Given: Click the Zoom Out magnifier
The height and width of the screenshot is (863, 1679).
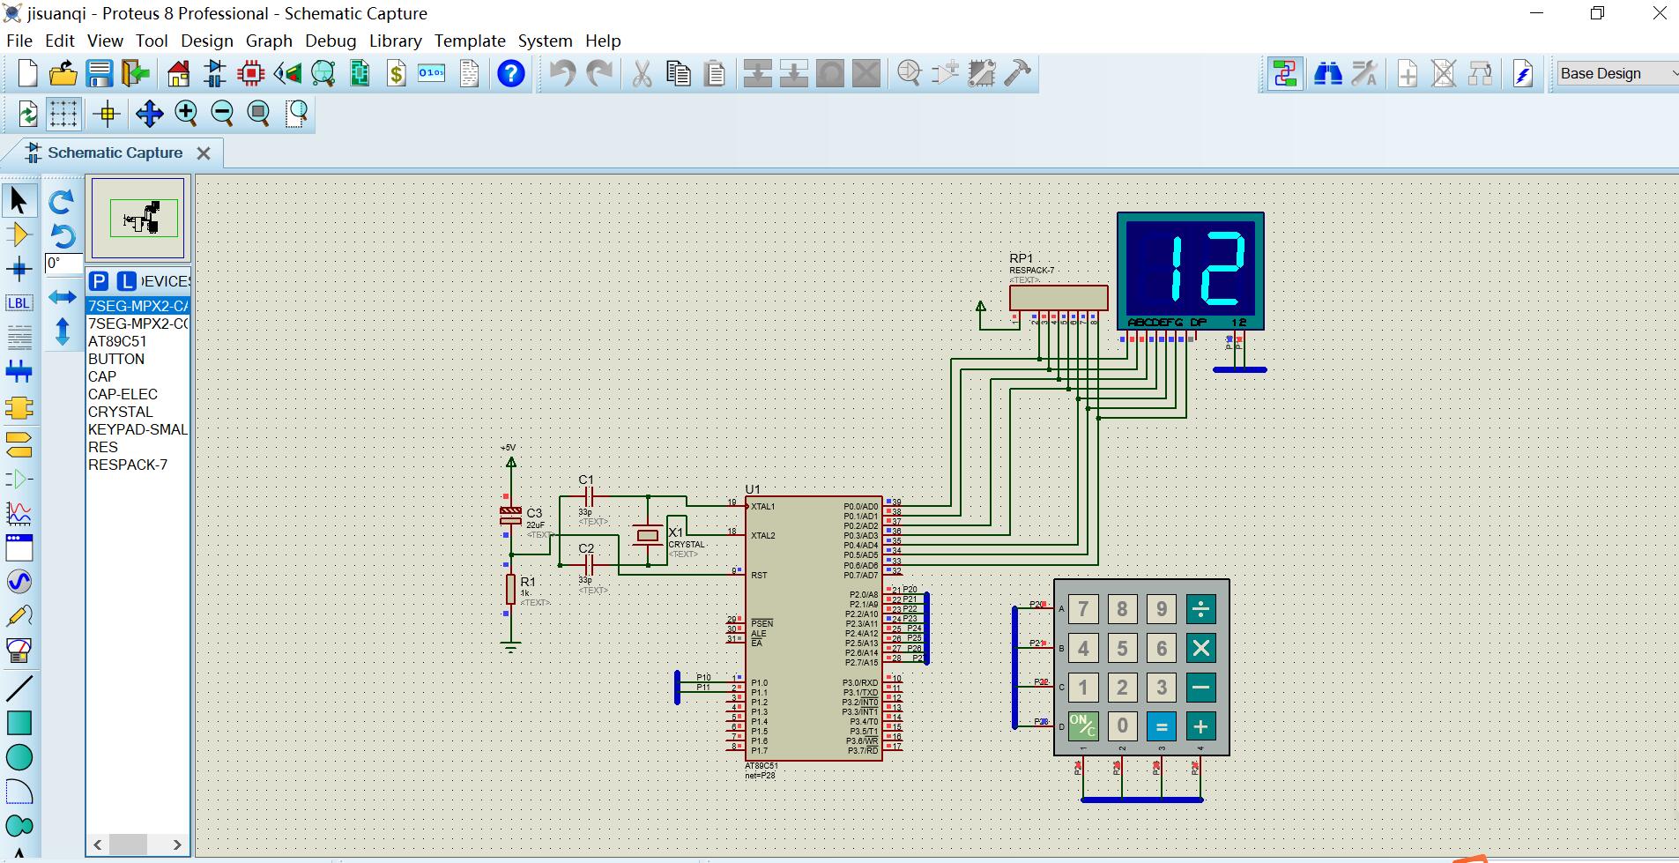Looking at the screenshot, I should 222,113.
